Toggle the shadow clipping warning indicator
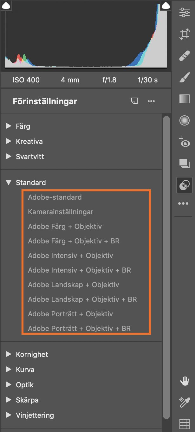195x432 pixels. pyautogui.click(x=6, y=5)
